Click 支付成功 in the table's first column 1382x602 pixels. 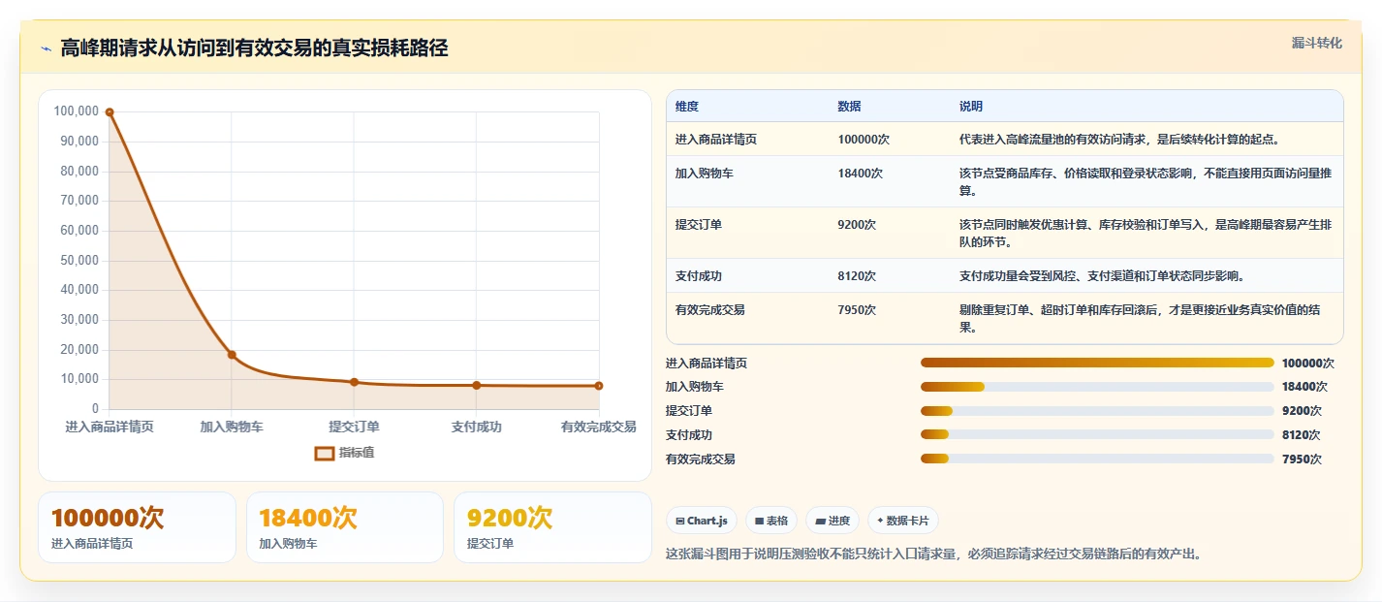pyautogui.click(x=699, y=276)
